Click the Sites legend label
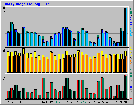The image size is (134, 105). tap(131, 64)
